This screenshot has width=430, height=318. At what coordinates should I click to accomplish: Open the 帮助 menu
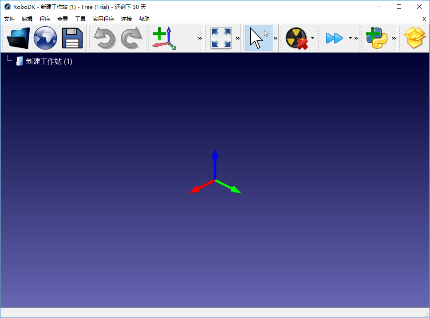tap(144, 19)
